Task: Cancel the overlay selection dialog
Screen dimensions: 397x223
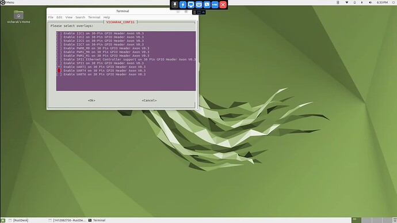Action: (149, 100)
